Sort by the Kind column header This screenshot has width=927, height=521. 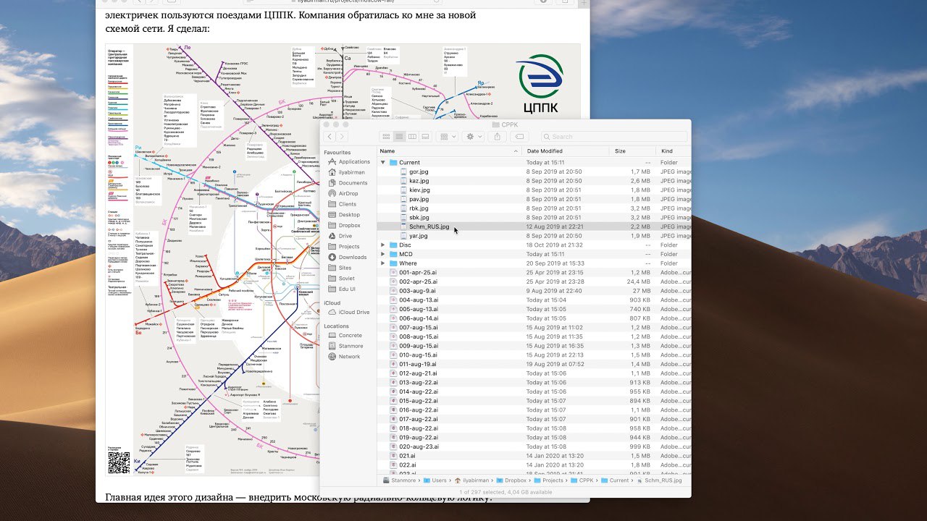pyautogui.click(x=674, y=151)
